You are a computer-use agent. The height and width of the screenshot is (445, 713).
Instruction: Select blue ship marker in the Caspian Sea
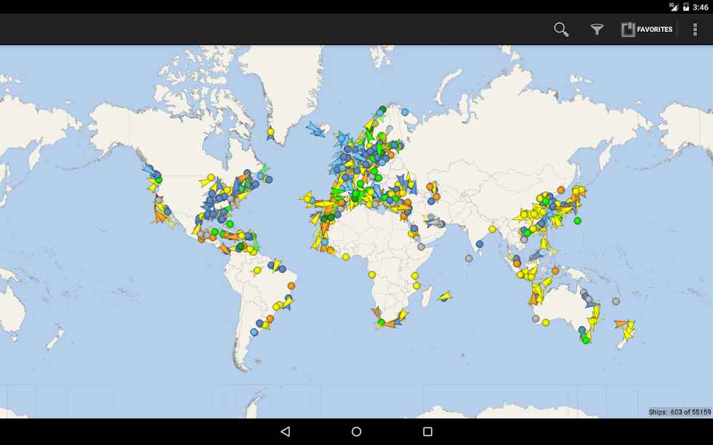pos(431,201)
